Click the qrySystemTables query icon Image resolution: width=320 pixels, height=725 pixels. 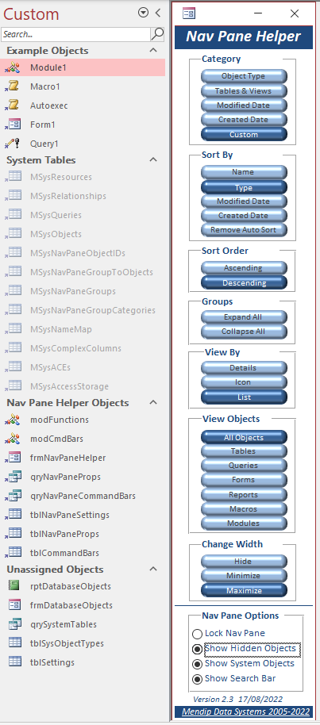click(x=14, y=624)
